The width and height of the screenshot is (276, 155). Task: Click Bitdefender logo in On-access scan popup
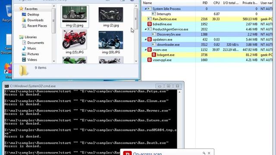coord(128,153)
